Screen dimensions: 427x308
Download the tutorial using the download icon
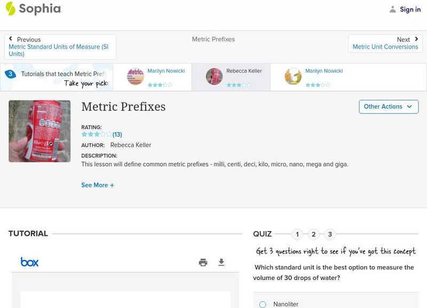(222, 262)
